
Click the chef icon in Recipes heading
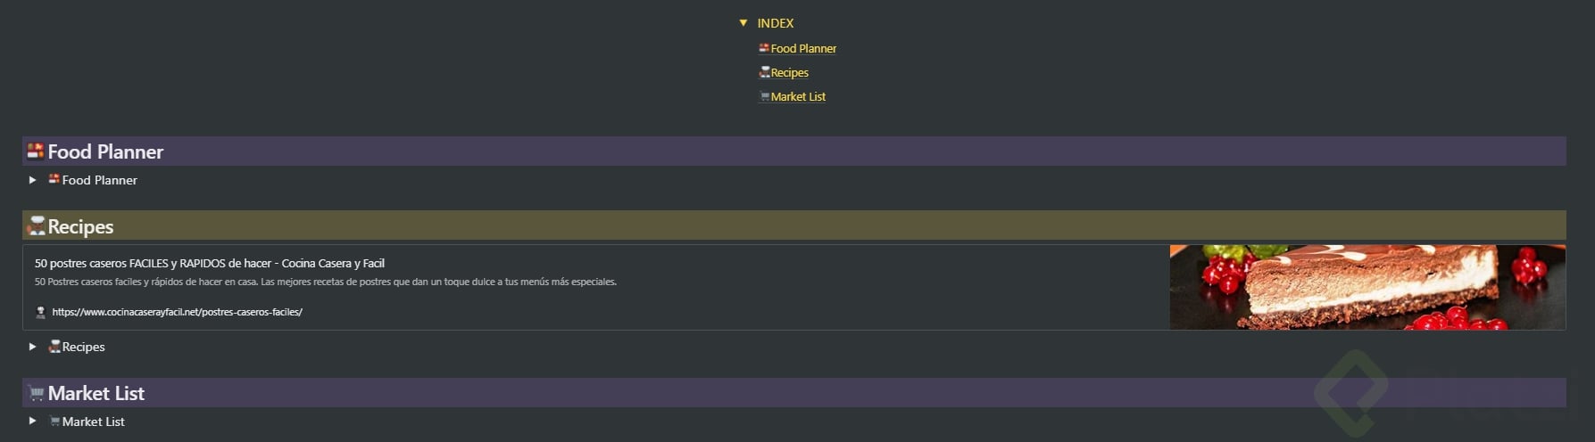[36, 226]
